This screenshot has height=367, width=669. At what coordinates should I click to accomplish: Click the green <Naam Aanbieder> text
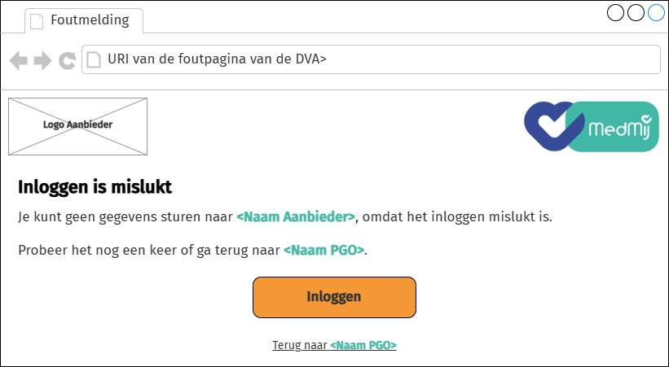pyautogui.click(x=296, y=217)
